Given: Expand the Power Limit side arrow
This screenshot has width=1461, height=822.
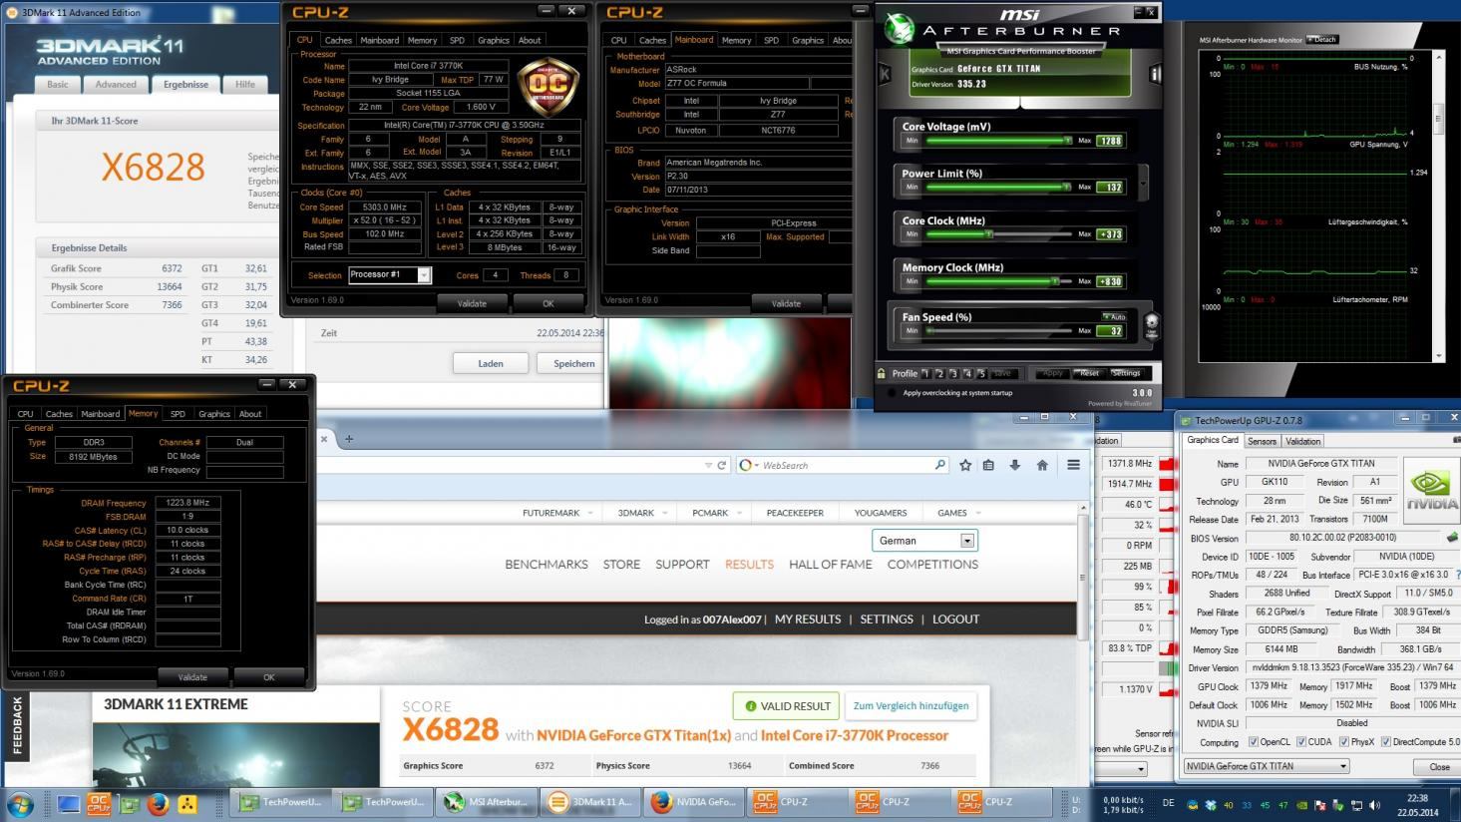Looking at the screenshot, I should click(x=1143, y=183).
